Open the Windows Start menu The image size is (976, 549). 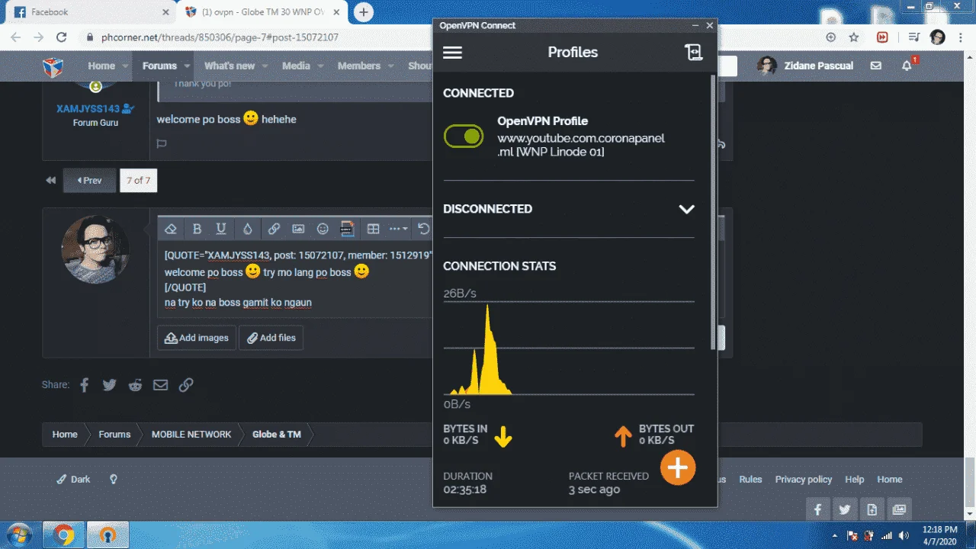(18, 535)
